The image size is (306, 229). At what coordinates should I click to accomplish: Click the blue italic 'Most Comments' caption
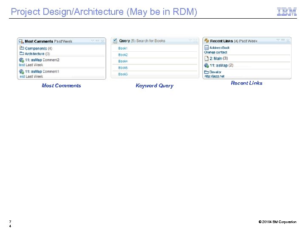coord(61,86)
